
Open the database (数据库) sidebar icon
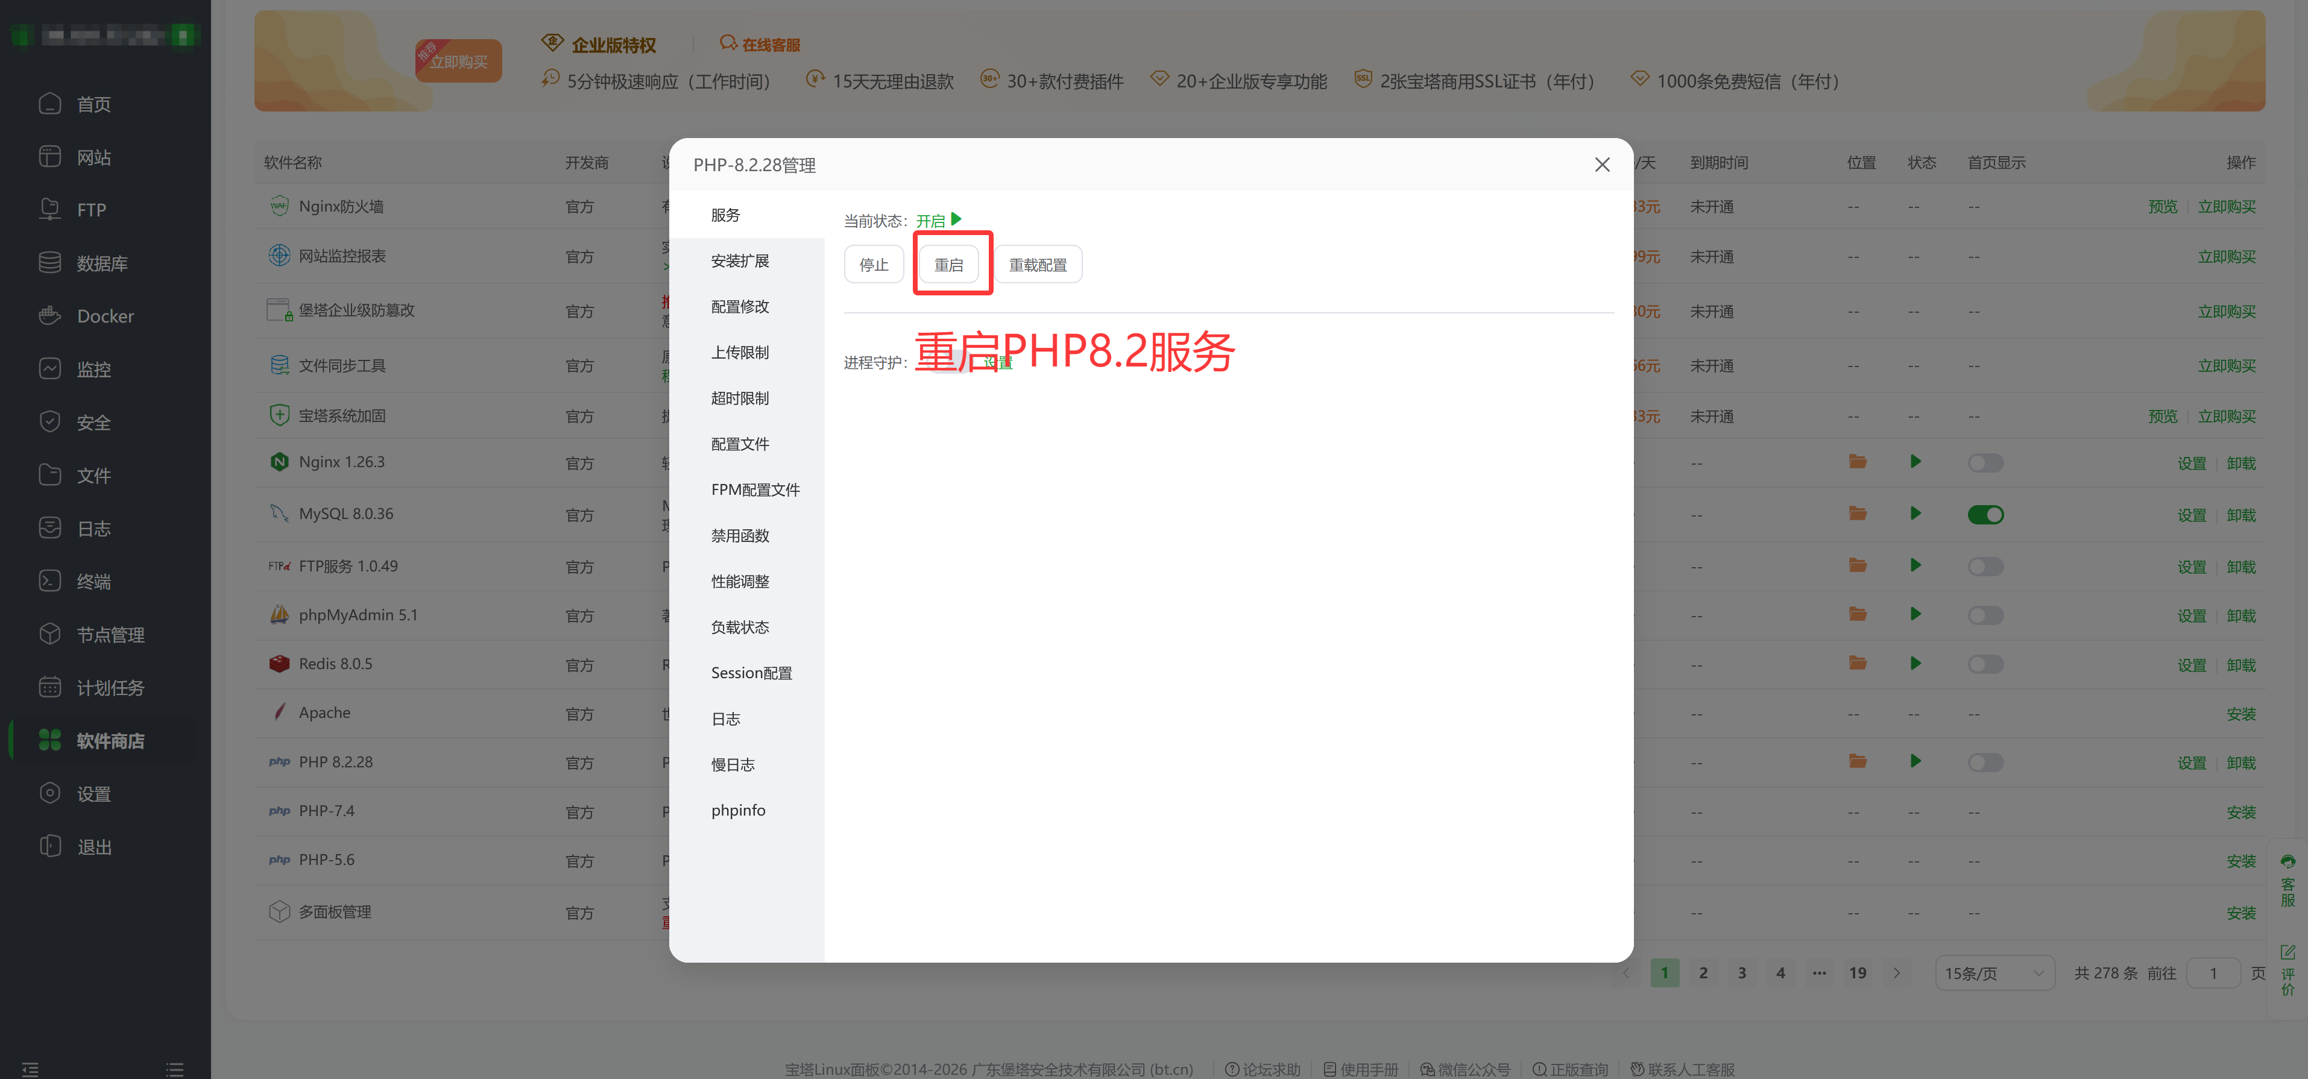(50, 262)
